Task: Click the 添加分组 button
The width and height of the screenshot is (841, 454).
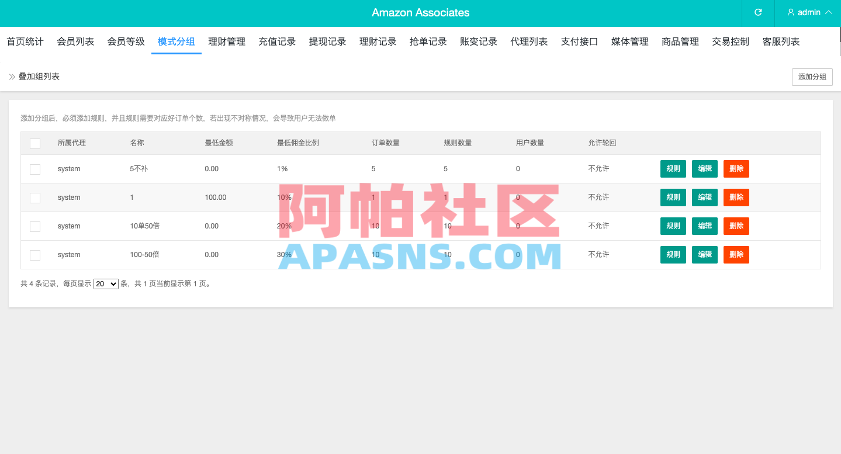Action: [x=812, y=77]
